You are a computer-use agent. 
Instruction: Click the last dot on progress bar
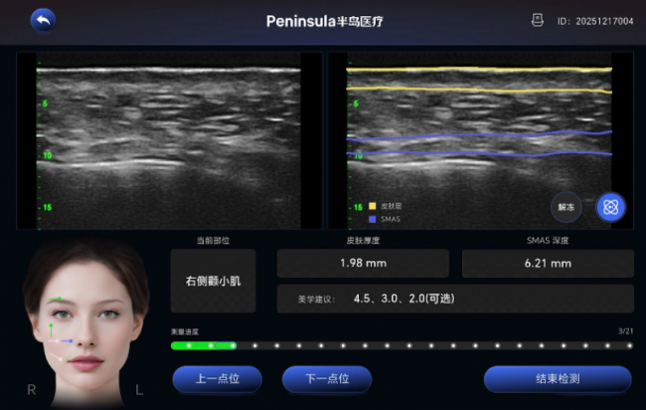[x=629, y=345]
